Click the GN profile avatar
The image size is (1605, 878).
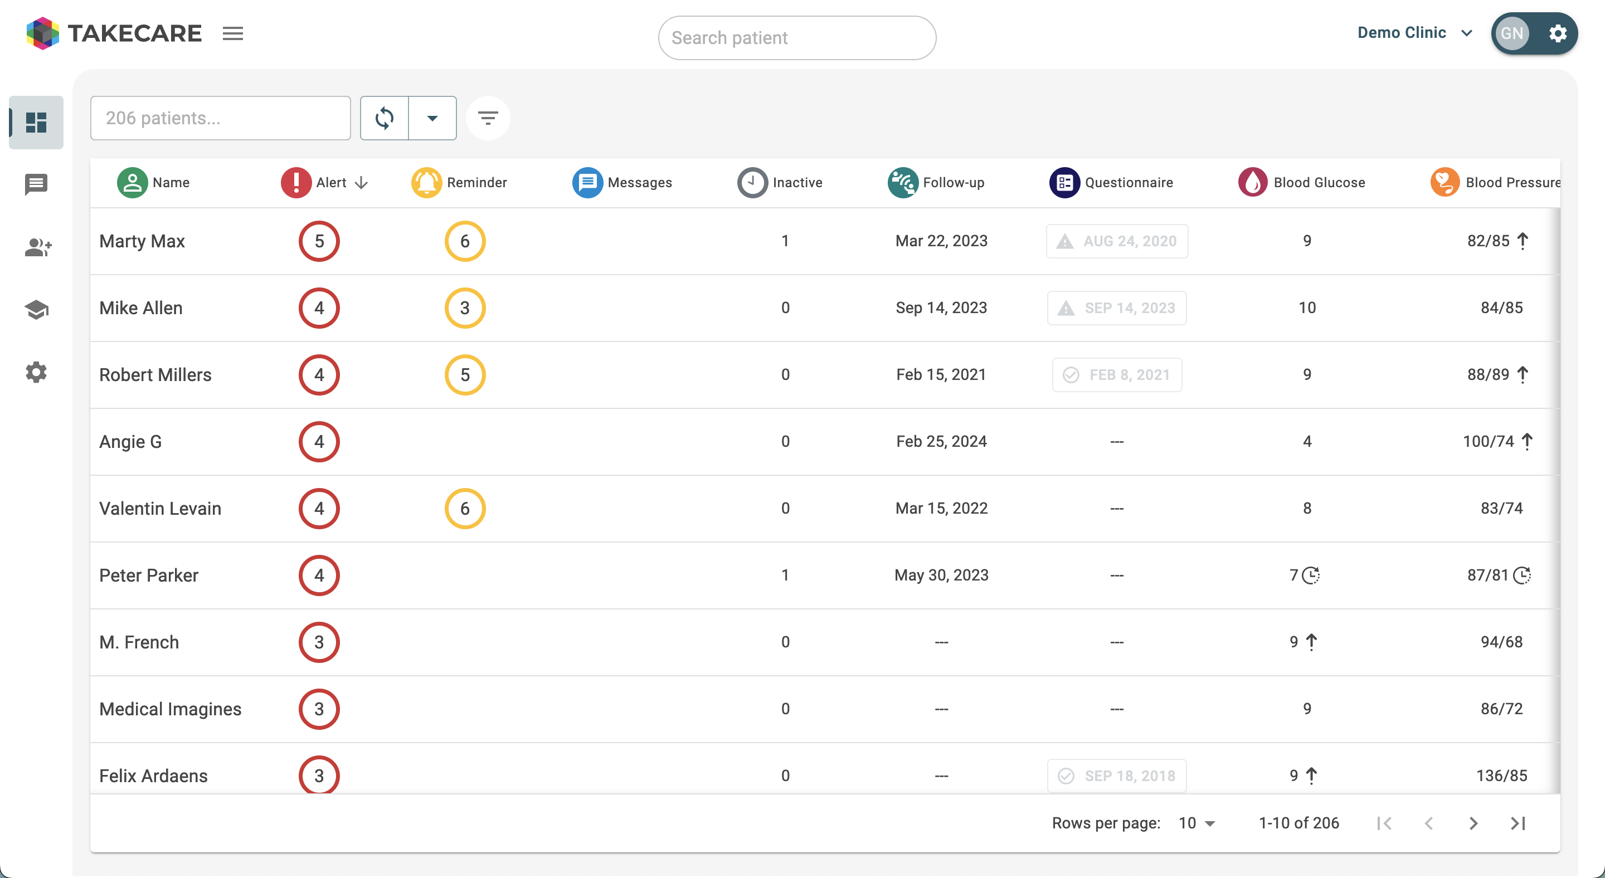[x=1512, y=33]
